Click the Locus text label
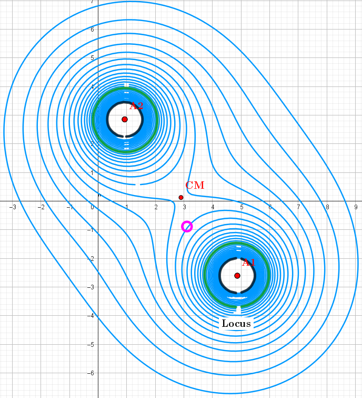The height and width of the screenshot is (398, 362). (x=236, y=323)
